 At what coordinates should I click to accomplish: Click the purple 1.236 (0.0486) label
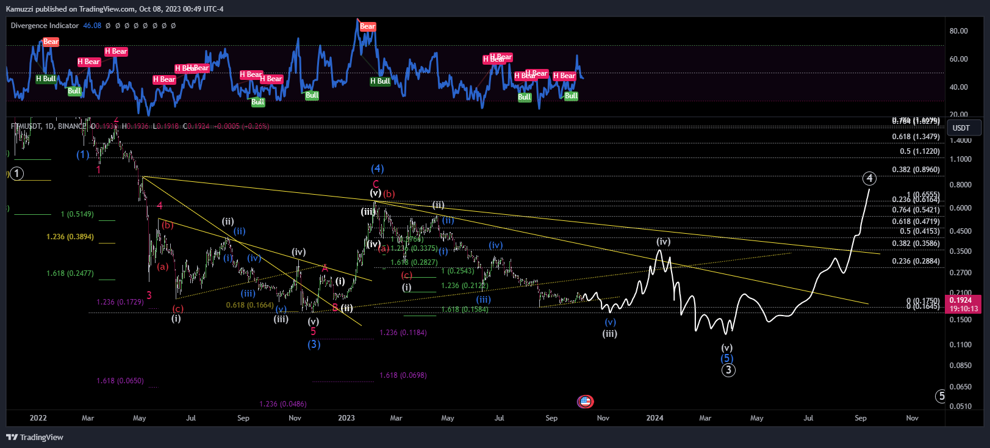[x=283, y=404]
